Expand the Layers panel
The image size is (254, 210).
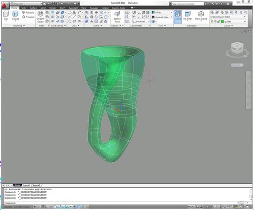coord(228,26)
